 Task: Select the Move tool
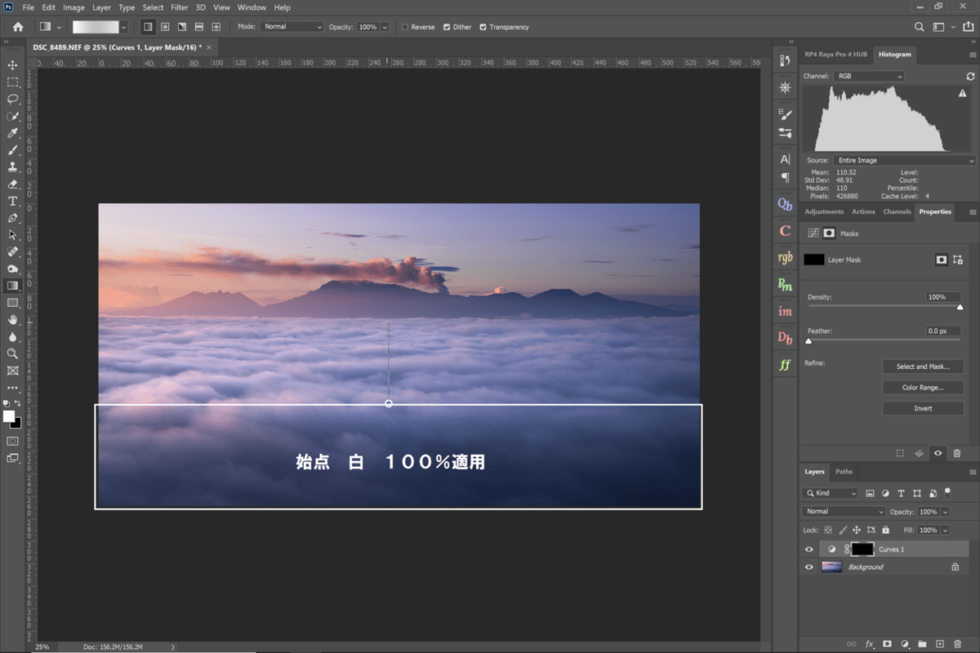tap(12, 65)
